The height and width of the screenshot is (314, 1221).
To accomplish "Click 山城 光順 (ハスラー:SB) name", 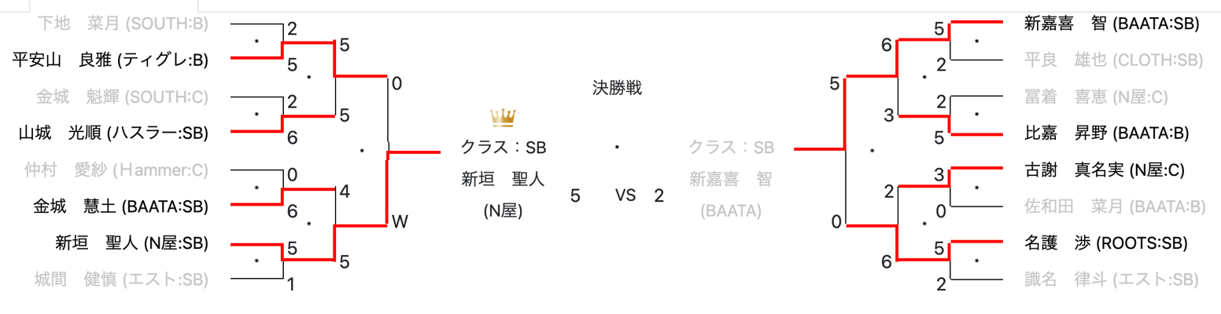I will click(x=113, y=133).
